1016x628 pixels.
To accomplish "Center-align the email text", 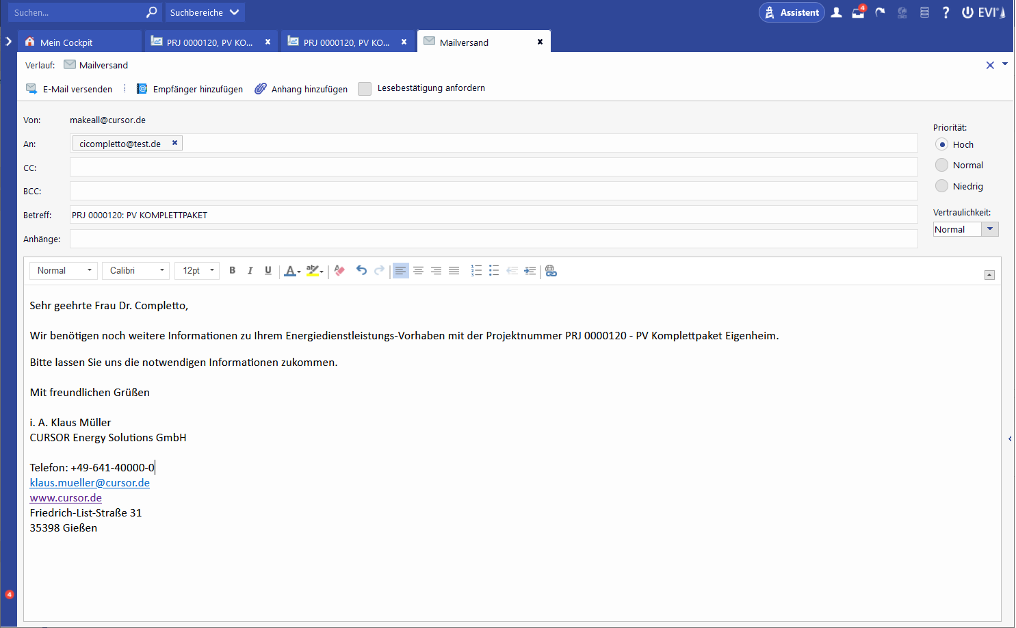I will coord(418,271).
